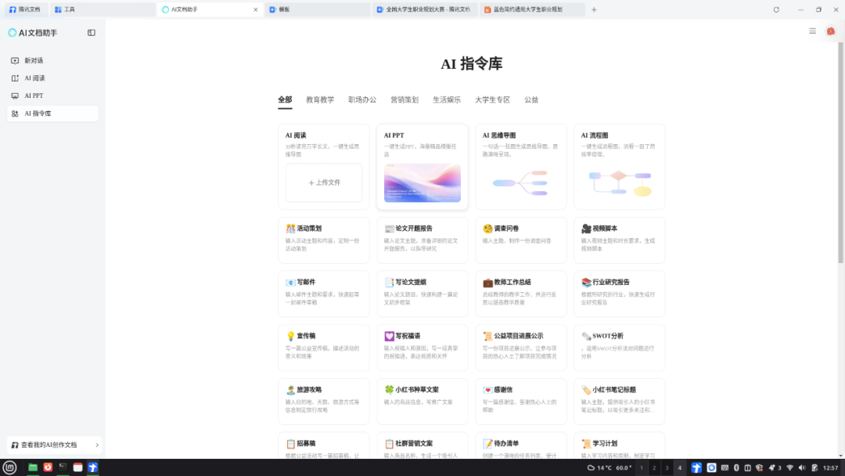
Task: Switch to the 模板 browser tab
Action: pyautogui.click(x=318, y=9)
